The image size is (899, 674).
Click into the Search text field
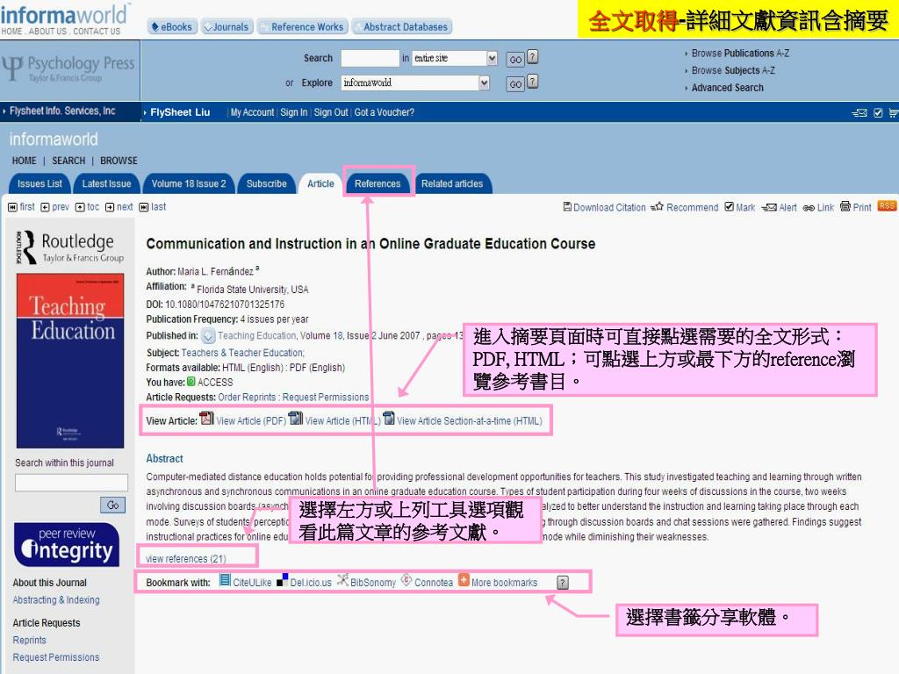(x=370, y=58)
